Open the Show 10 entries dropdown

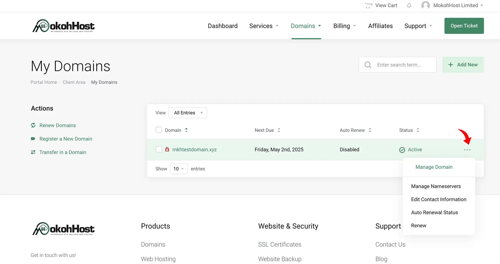[x=179, y=169]
